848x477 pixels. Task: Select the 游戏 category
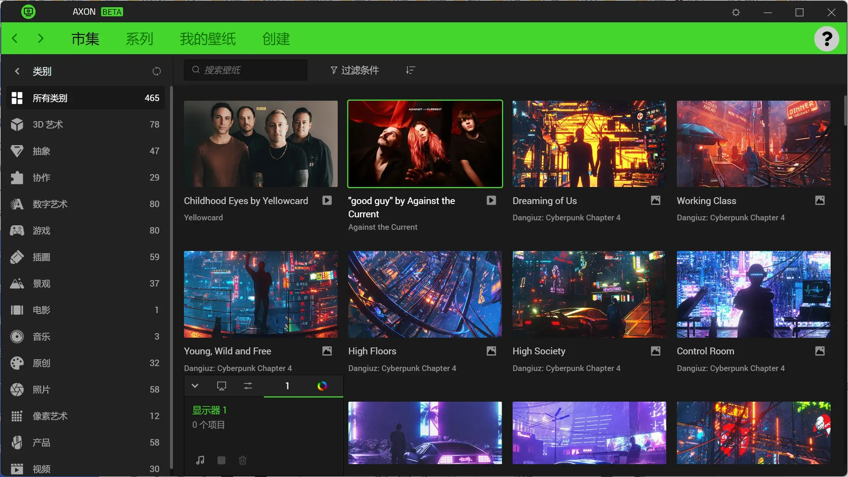pos(86,231)
